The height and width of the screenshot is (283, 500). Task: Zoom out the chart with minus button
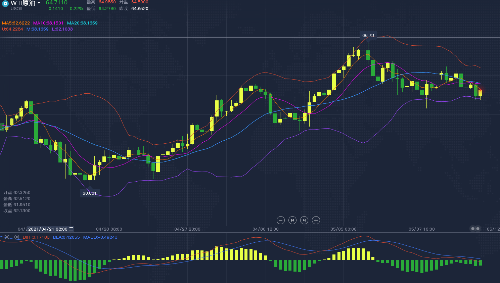pyautogui.click(x=281, y=220)
